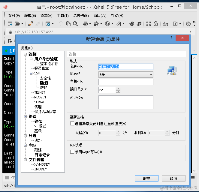Image resolution: width=199 pixels, height=192 pixels.
Task: Open the 编辑(E) menu
Action: (30, 16)
